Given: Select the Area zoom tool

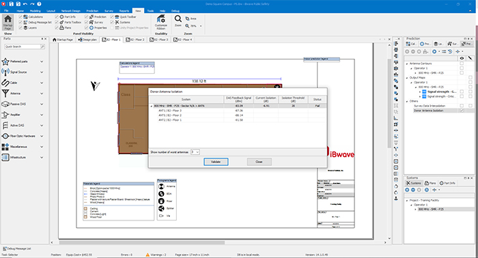Looking at the screenshot, I should tap(191, 18).
